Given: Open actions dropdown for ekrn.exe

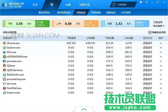Looking at the screenshot, I should 161,84.
